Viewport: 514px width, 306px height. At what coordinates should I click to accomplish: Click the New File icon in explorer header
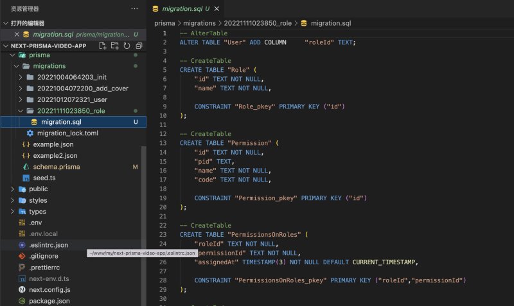click(x=103, y=46)
